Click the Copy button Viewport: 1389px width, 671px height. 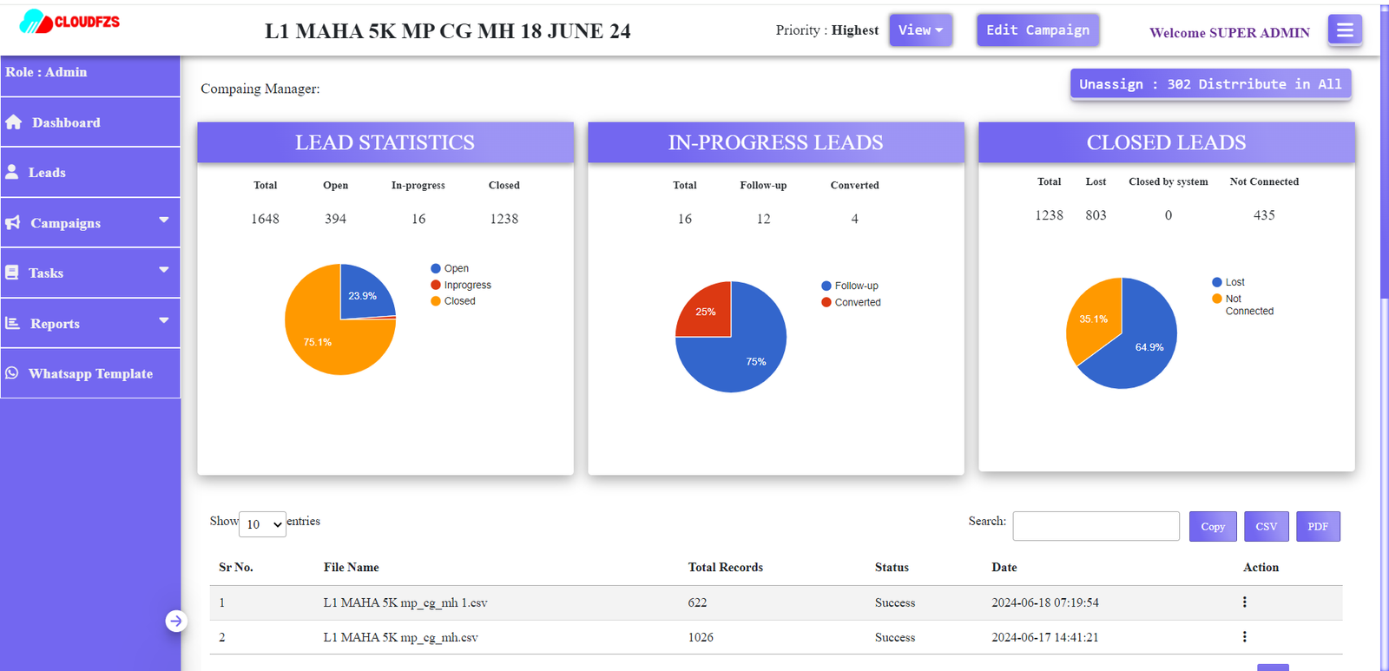click(x=1213, y=527)
